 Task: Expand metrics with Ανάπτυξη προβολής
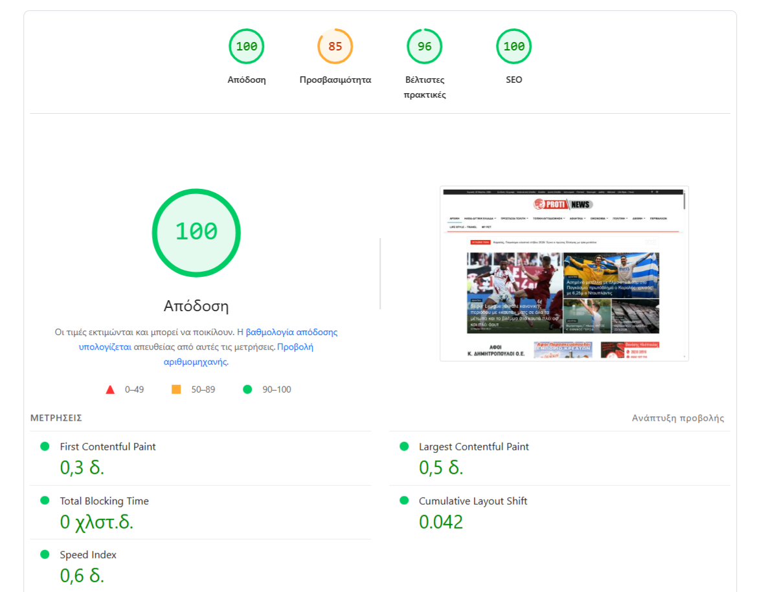tap(677, 418)
